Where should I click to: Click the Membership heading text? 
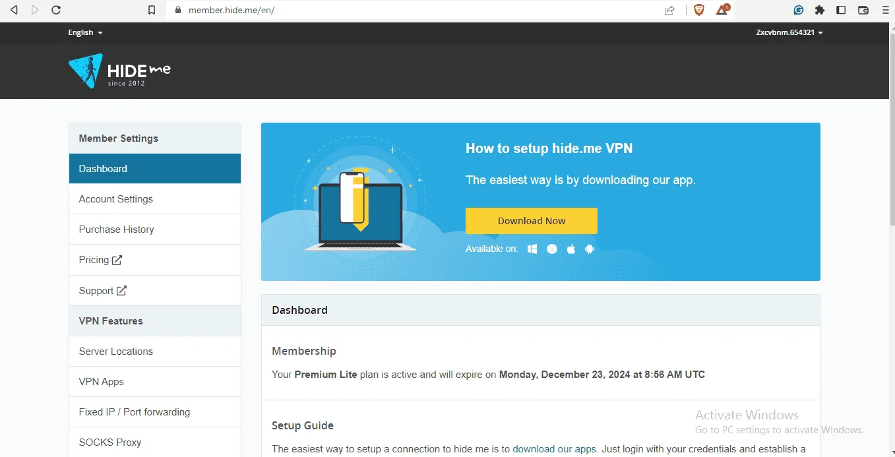click(304, 351)
